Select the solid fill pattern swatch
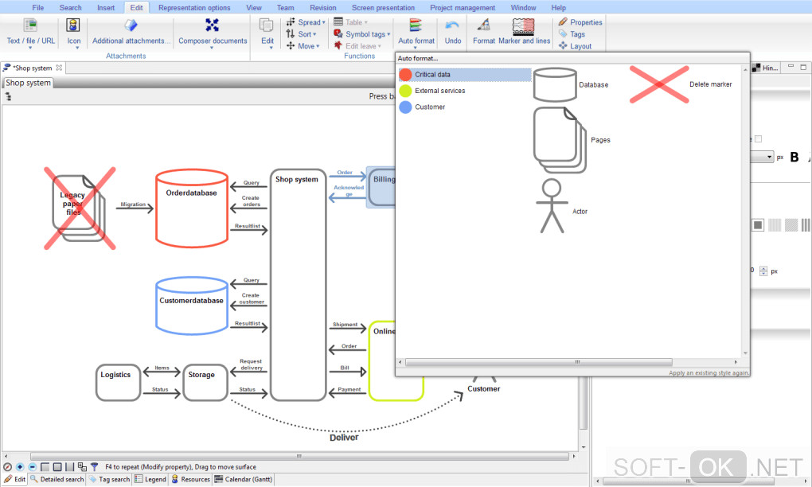Screen dimensions: 812x487 (758, 225)
